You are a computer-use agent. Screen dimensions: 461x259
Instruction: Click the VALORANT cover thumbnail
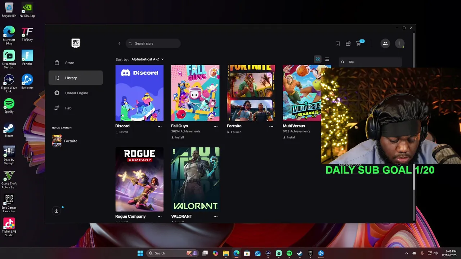coord(195,180)
